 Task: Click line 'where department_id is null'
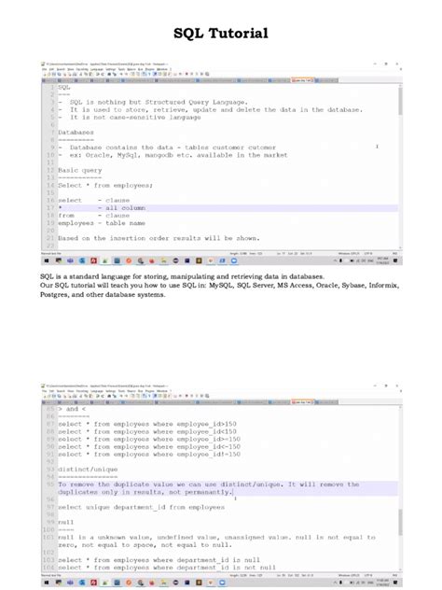pos(159,560)
